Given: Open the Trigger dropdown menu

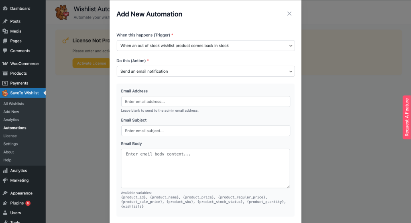Looking at the screenshot, I should point(205,46).
